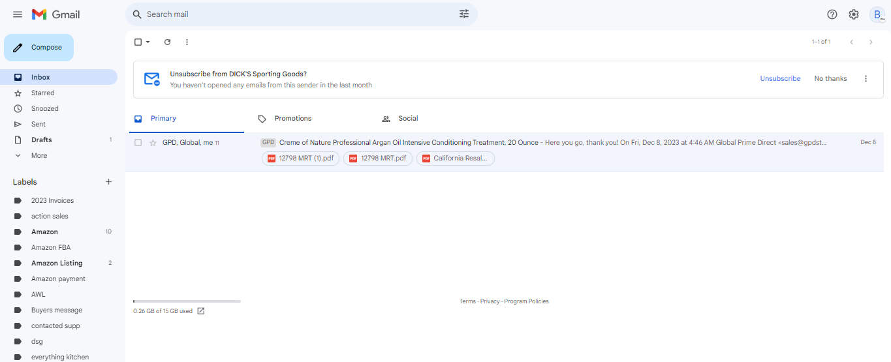
Task: Click the 0.26 GB of 15 GB used text
Action: [163, 311]
